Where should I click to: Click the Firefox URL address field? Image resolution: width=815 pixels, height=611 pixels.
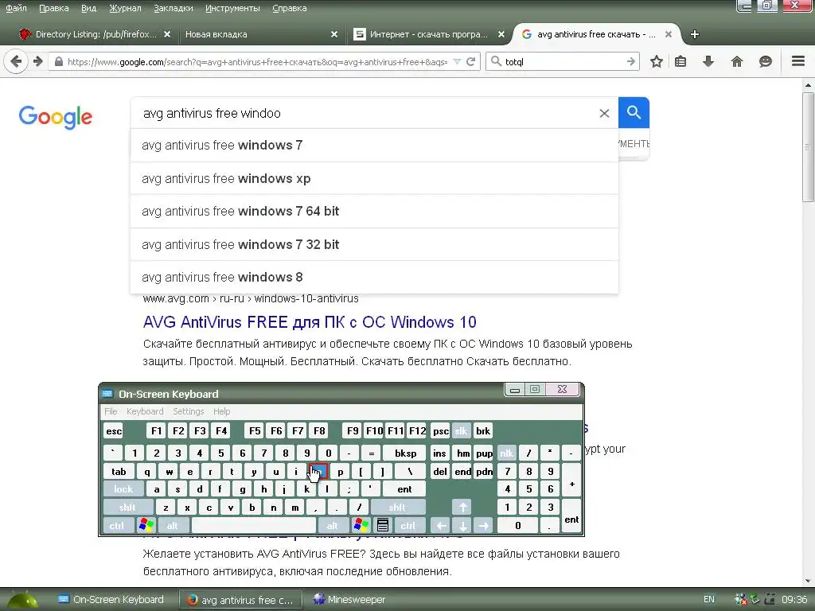tap(257, 61)
